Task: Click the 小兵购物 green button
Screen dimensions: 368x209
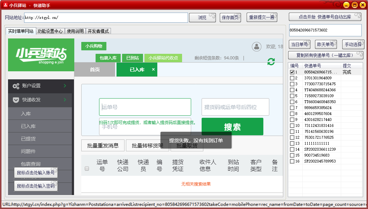Action: coord(94,46)
